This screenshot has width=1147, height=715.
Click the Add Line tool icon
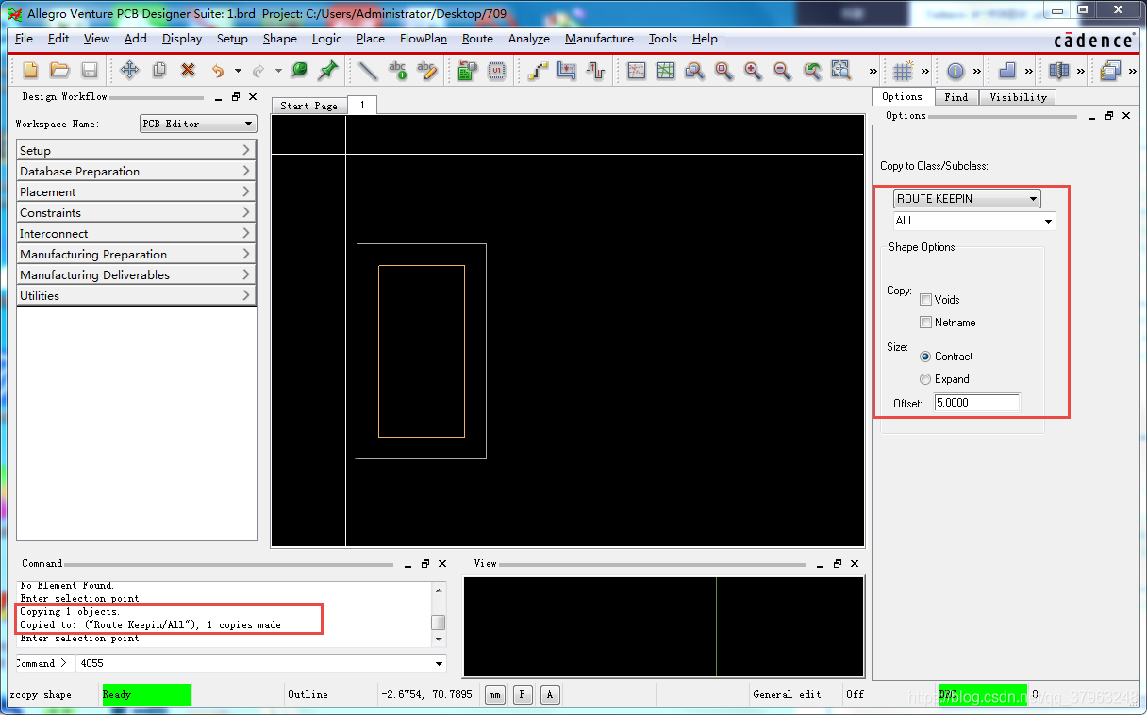pyautogui.click(x=368, y=71)
